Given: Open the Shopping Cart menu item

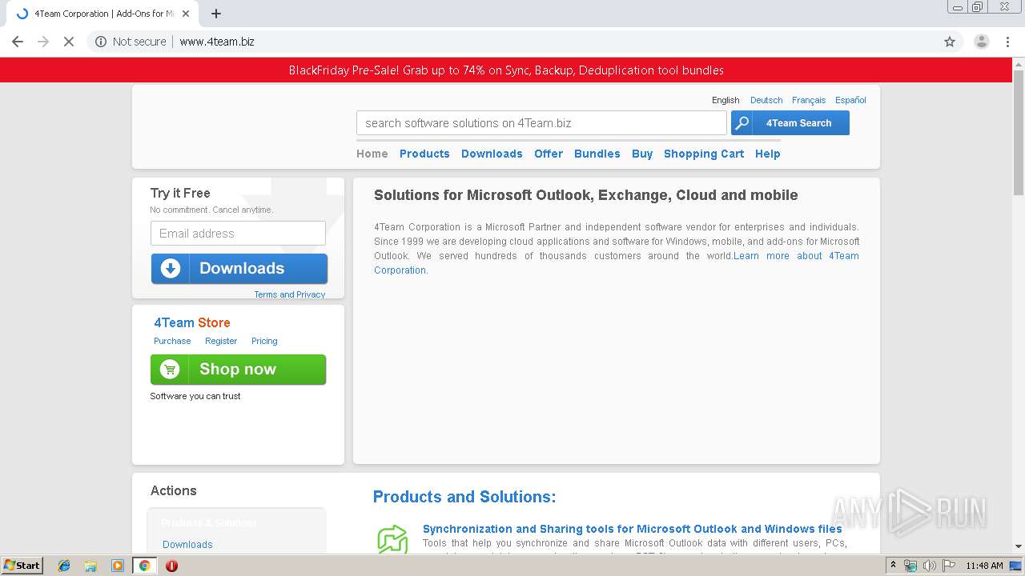Looking at the screenshot, I should point(704,154).
